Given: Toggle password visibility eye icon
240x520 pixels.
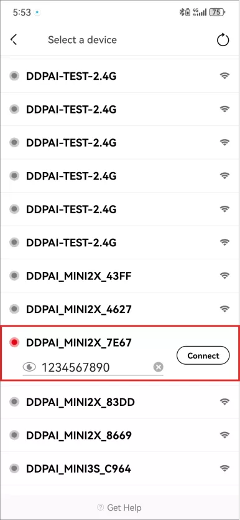Looking at the screenshot, I should point(29,367).
